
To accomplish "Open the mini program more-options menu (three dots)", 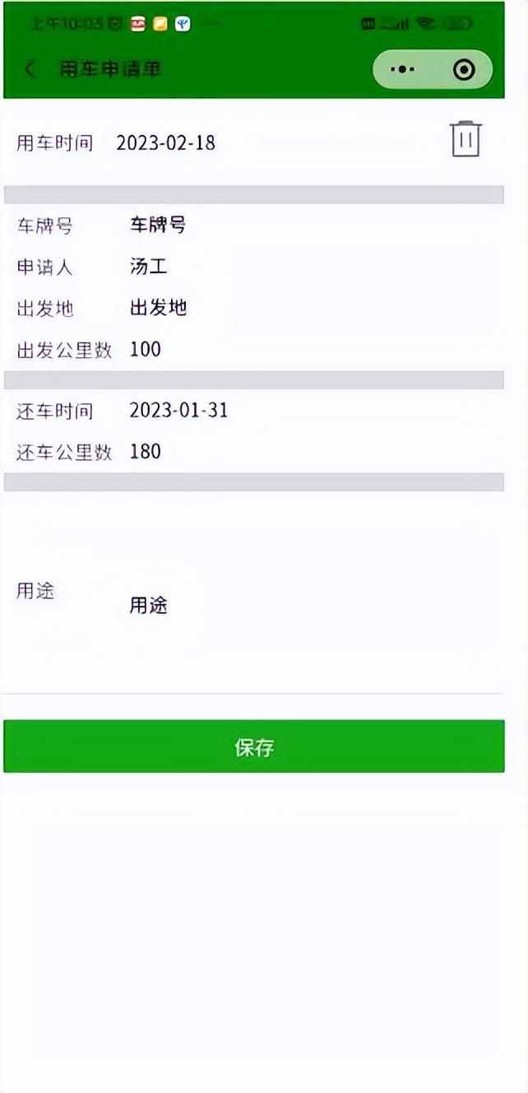I will (402, 69).
